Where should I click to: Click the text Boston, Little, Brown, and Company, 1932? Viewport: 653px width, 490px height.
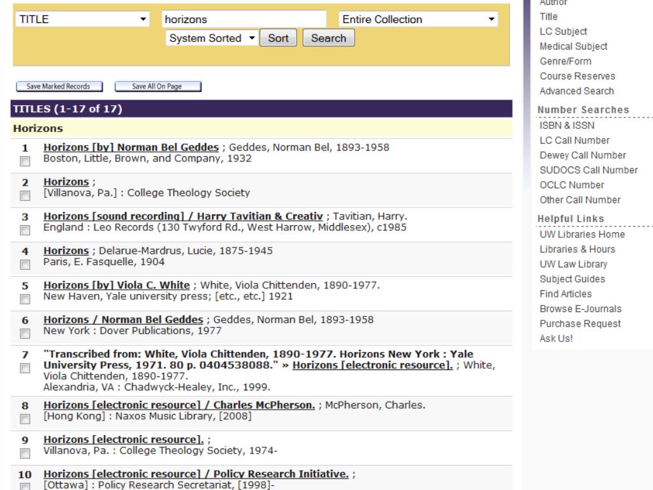(147, 159)
